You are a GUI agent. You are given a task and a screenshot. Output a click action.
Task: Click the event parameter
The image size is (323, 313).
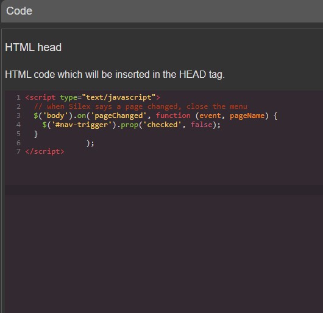click(210, 115)
